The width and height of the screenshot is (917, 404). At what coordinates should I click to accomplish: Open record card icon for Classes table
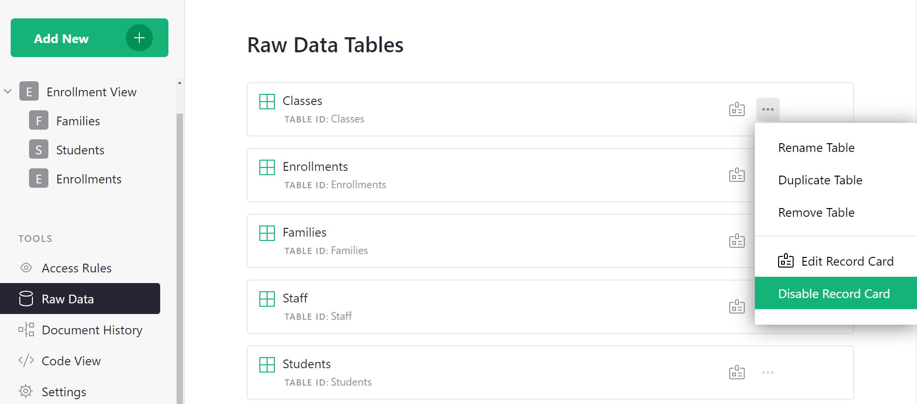click(737, 109)
